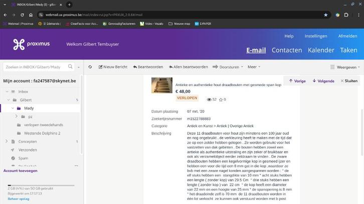This screenshot has height=204, width=364.
Task: Close the message with Sluiten
Action: [x=349, y=80]
